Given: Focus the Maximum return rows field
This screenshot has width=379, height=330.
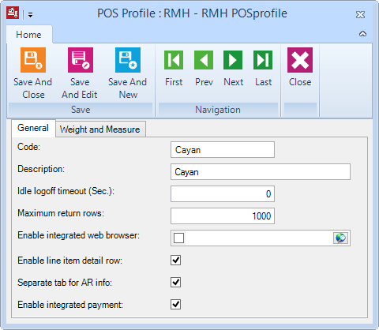Looking at the screenshot, I should pos(223,216).
